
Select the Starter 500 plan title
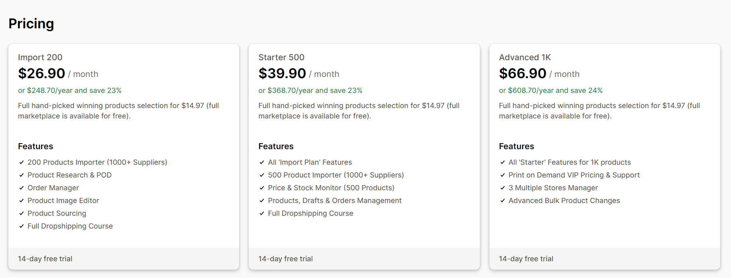coord(281,57)
